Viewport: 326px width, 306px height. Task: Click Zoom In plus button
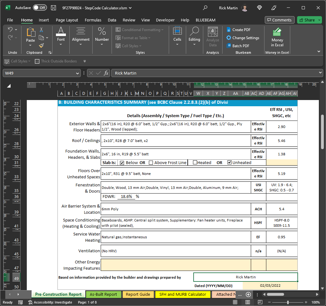coord(306,302)
